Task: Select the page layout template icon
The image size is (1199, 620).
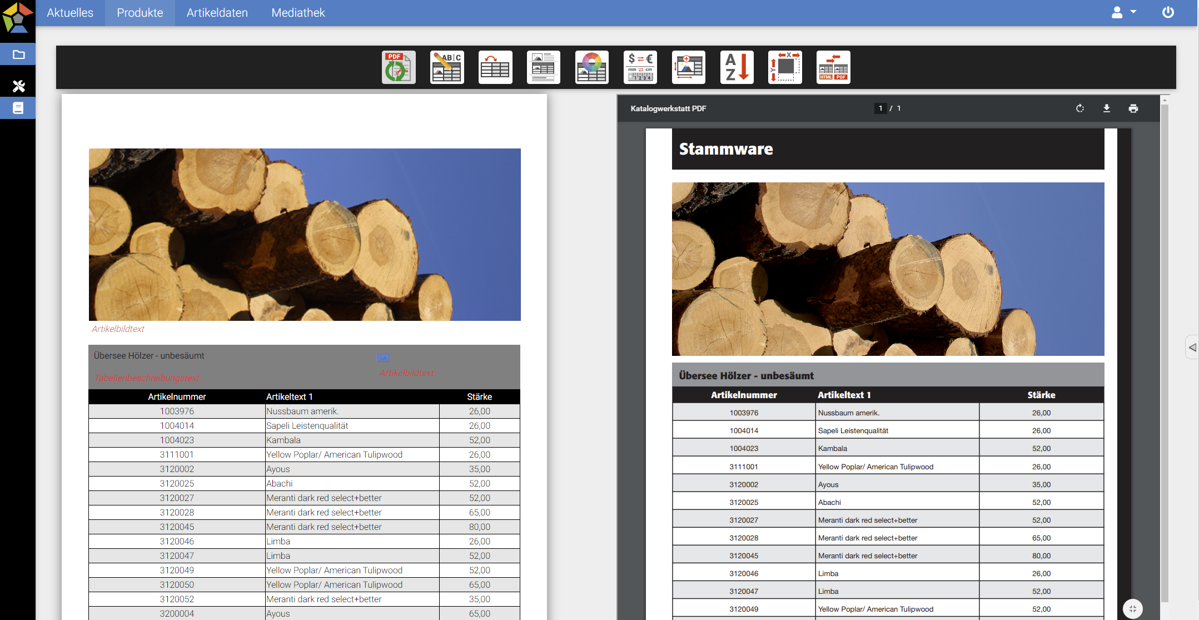Action: [x=544, y=67]
